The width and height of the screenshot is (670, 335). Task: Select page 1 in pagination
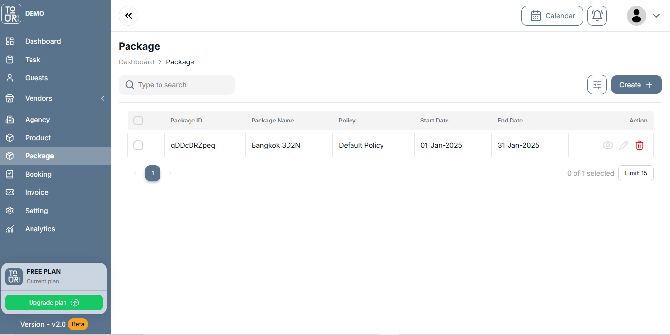(153, 173)
